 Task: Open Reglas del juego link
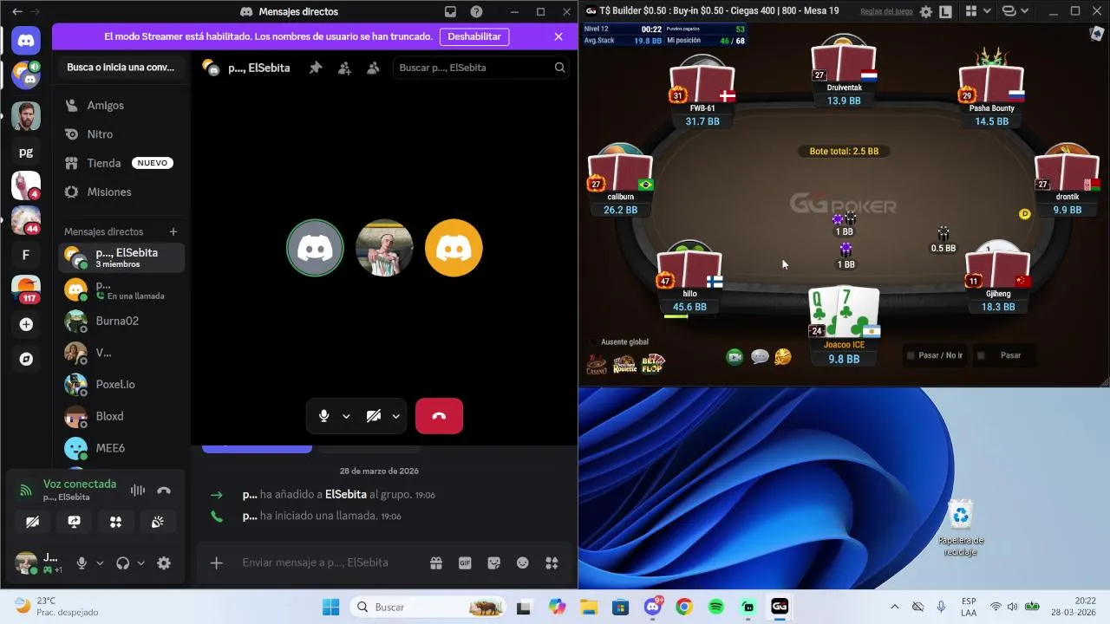coord(886,11)
